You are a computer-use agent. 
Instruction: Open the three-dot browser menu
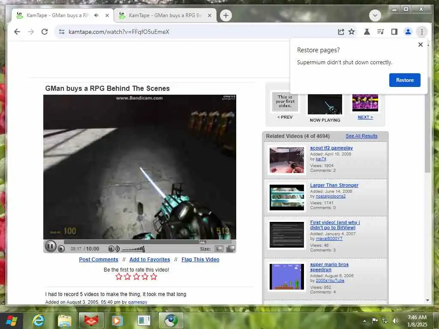(x=422, y=32)
